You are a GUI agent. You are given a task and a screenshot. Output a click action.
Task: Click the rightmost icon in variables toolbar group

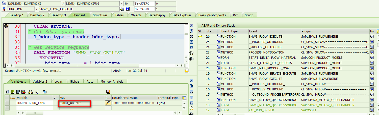coord(45,92)
